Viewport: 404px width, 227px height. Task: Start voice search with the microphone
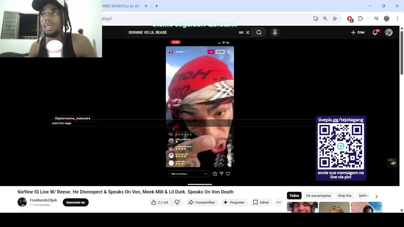point(275,32)
